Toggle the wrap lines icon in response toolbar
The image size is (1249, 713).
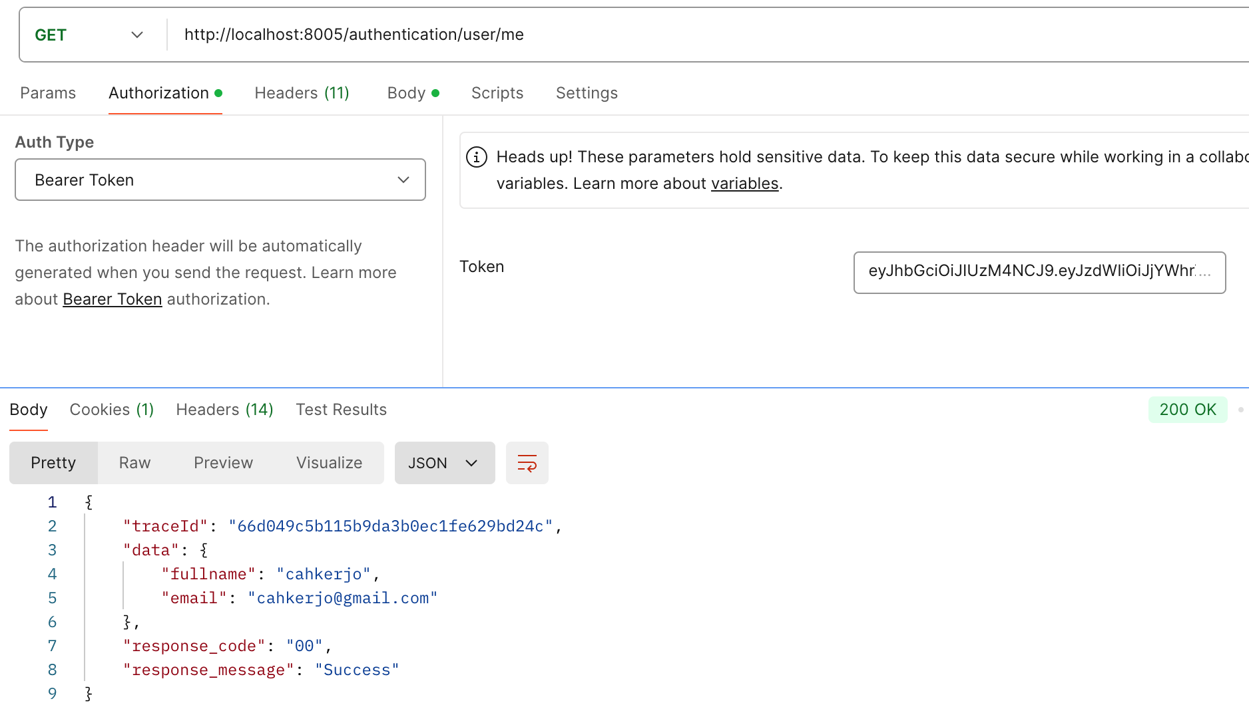click(x=527, y=463)
